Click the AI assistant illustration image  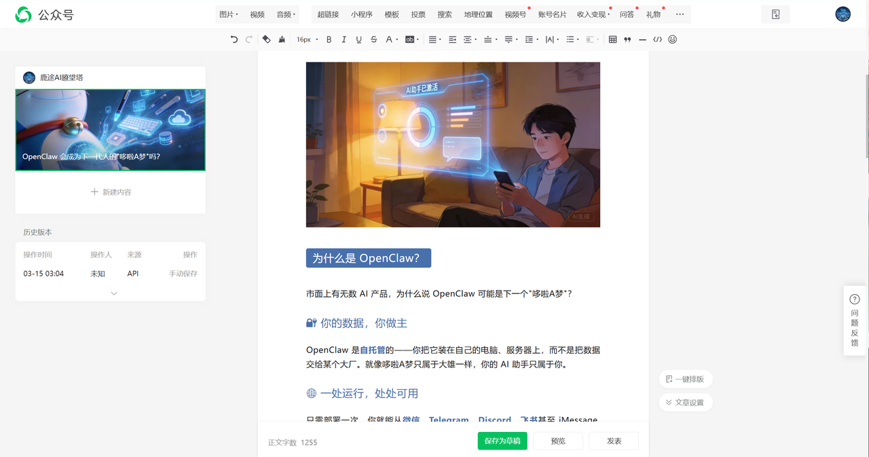[453, 145]
